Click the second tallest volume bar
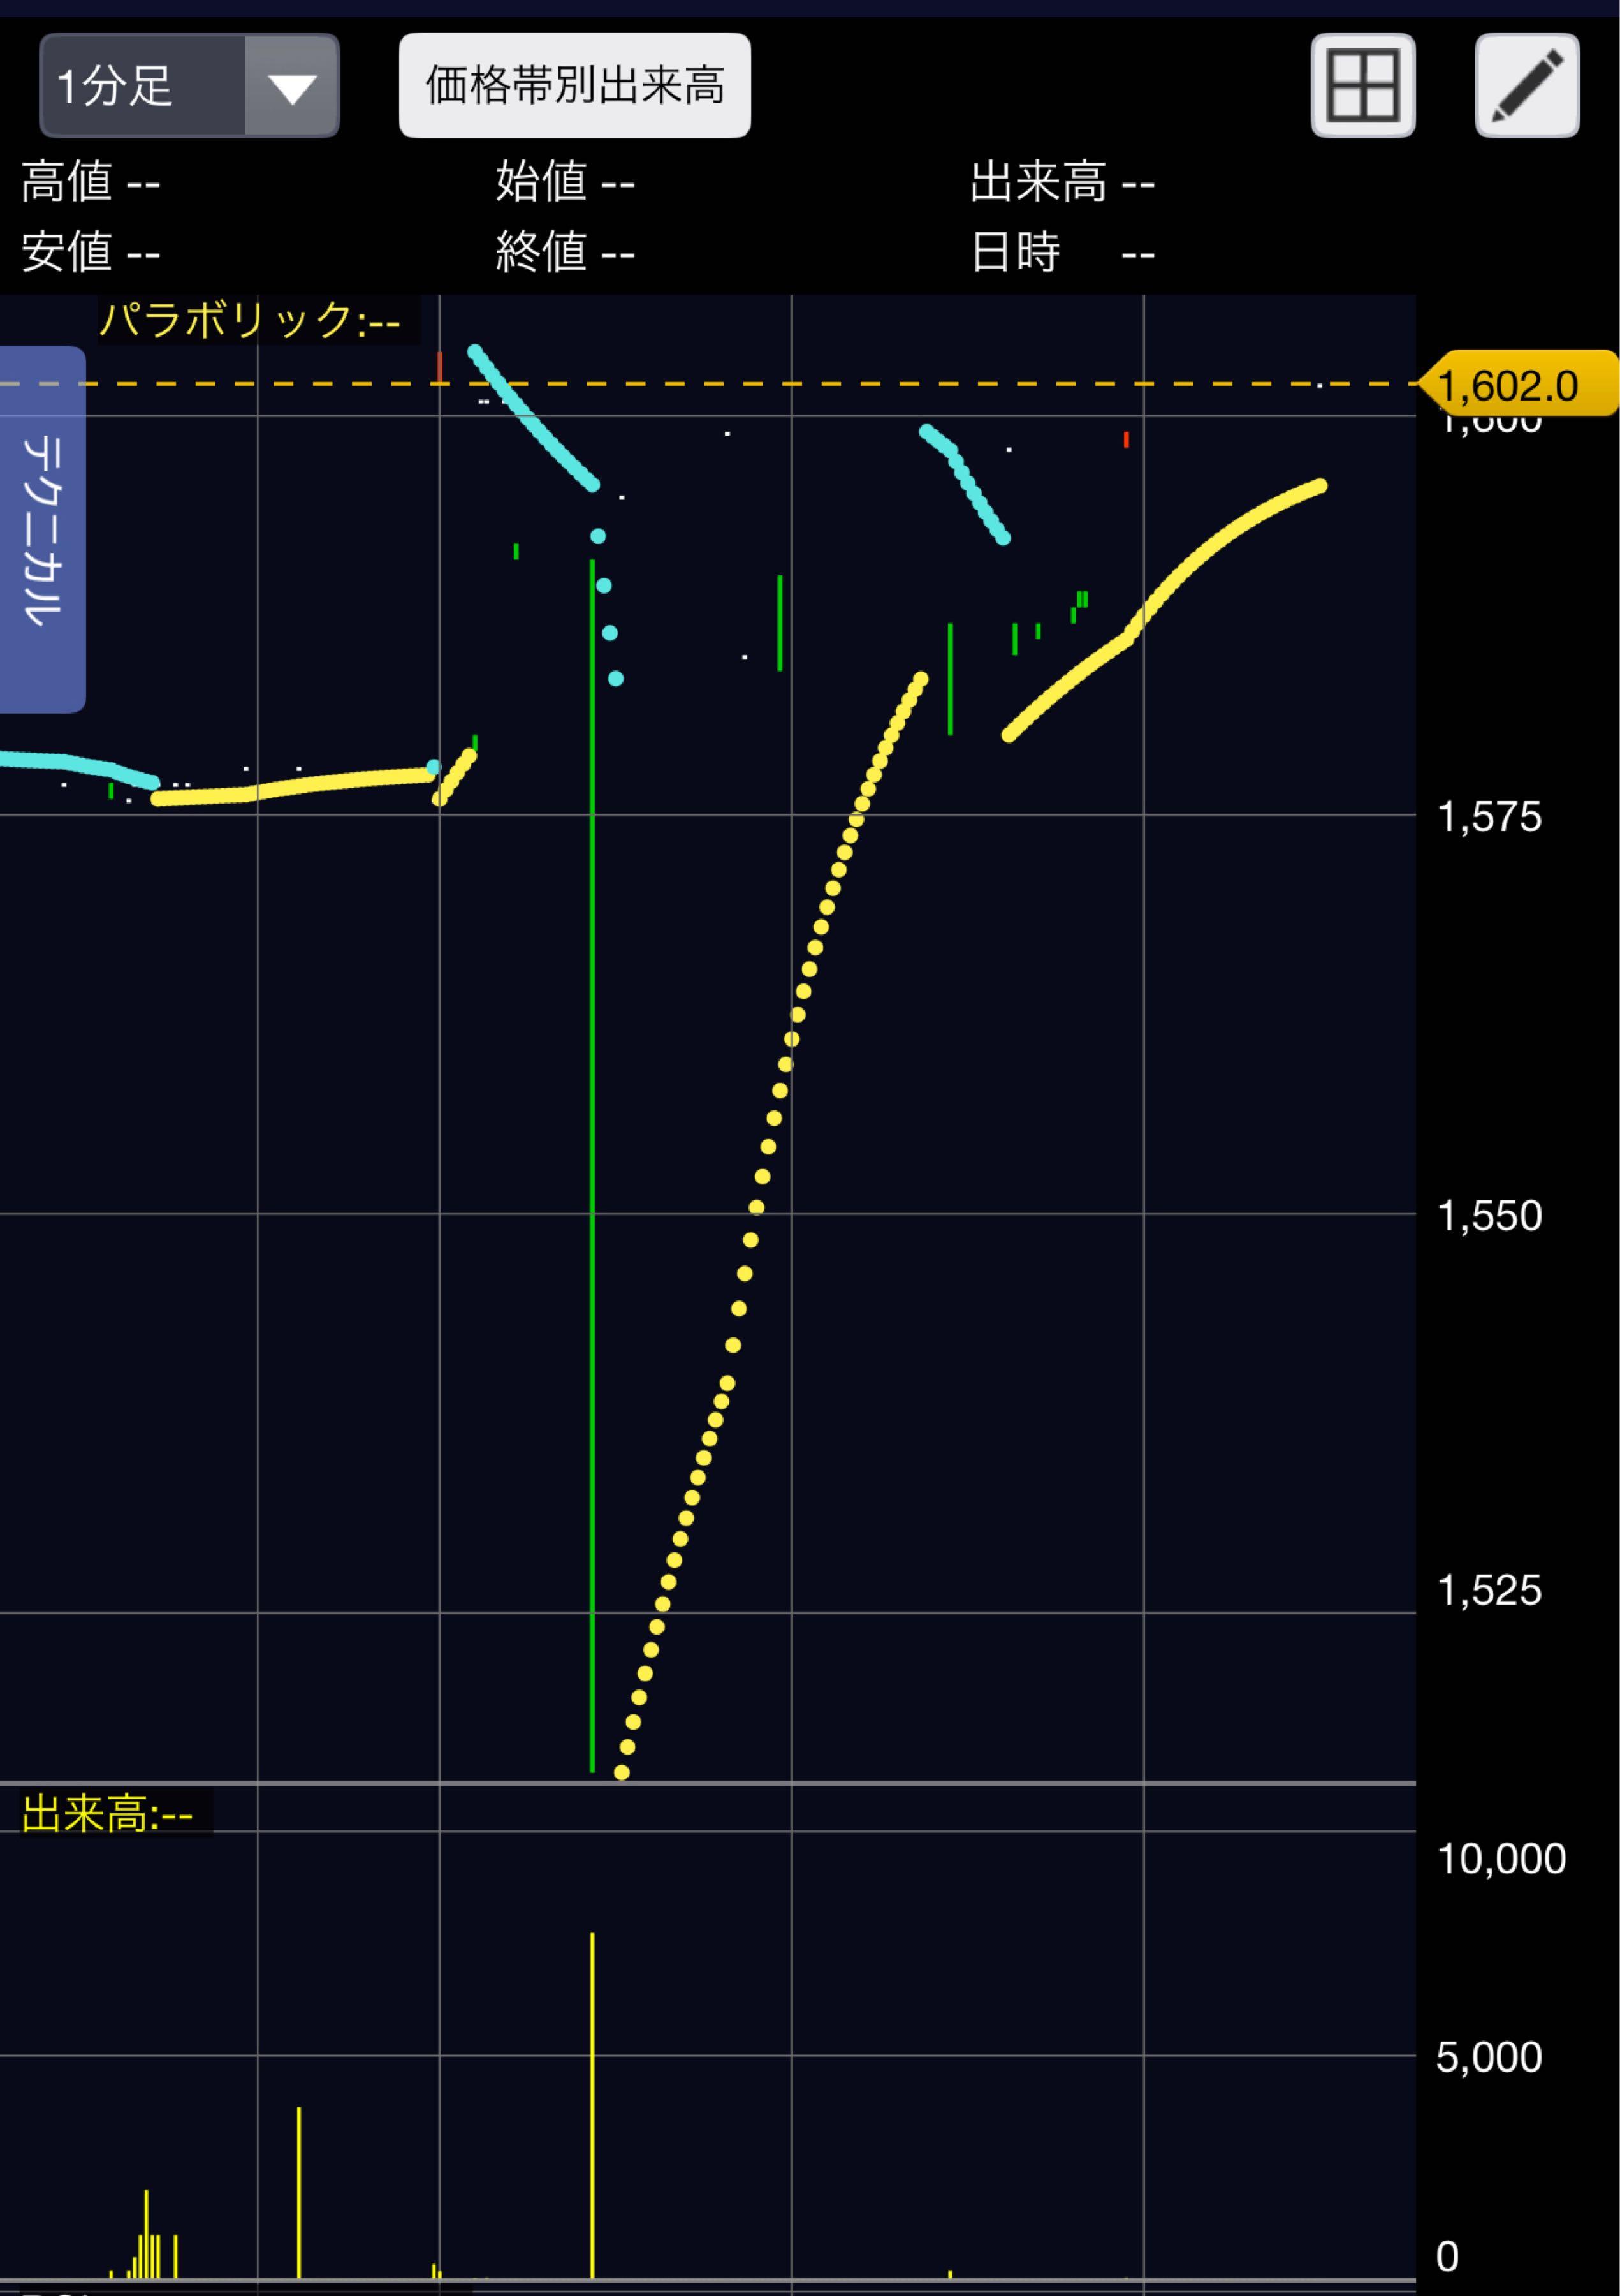The image size is (1620, 2296). point(299,2193)
